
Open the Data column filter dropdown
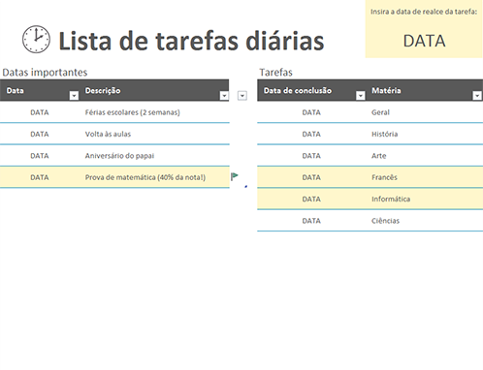point(74,95)
